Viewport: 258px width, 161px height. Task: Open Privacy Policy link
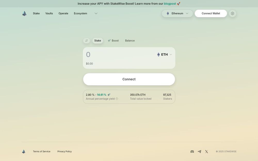64,151
